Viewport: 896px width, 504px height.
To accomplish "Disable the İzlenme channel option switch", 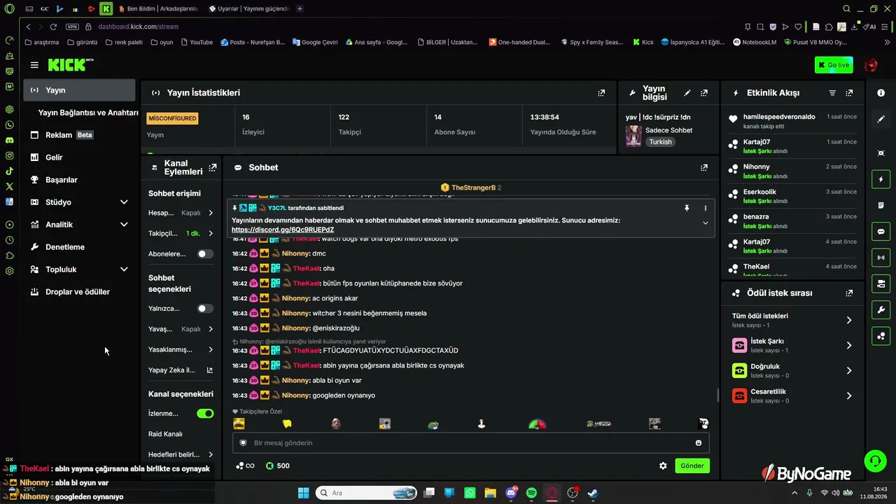I will (x=205, y=414).
